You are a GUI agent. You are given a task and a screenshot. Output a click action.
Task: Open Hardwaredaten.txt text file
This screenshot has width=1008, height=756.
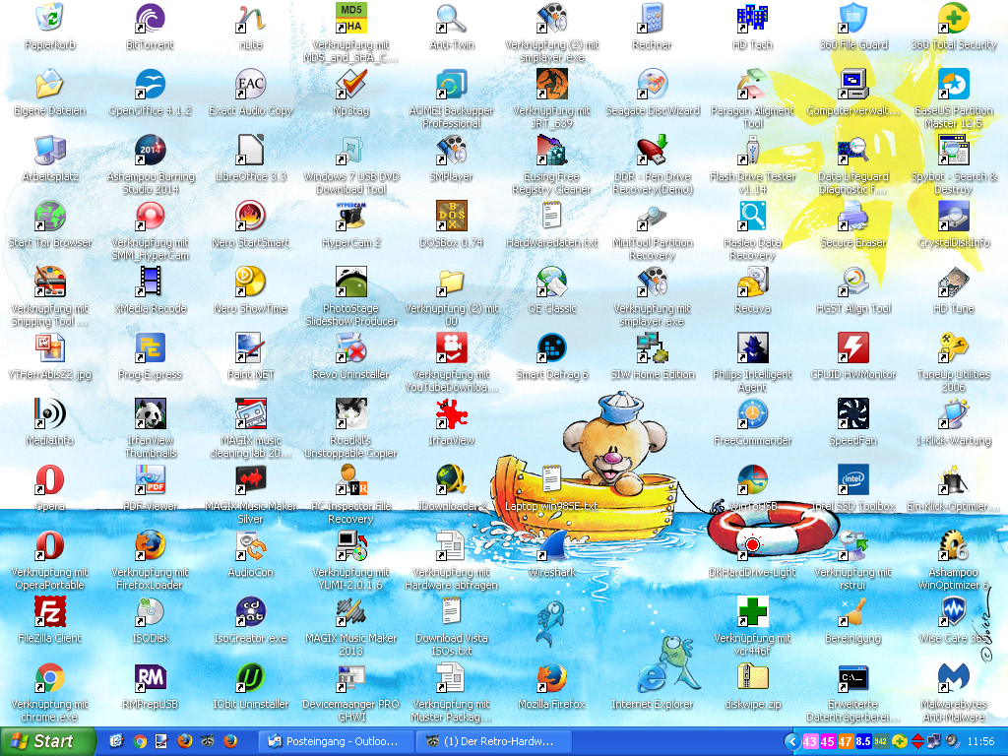coord(551,216)
